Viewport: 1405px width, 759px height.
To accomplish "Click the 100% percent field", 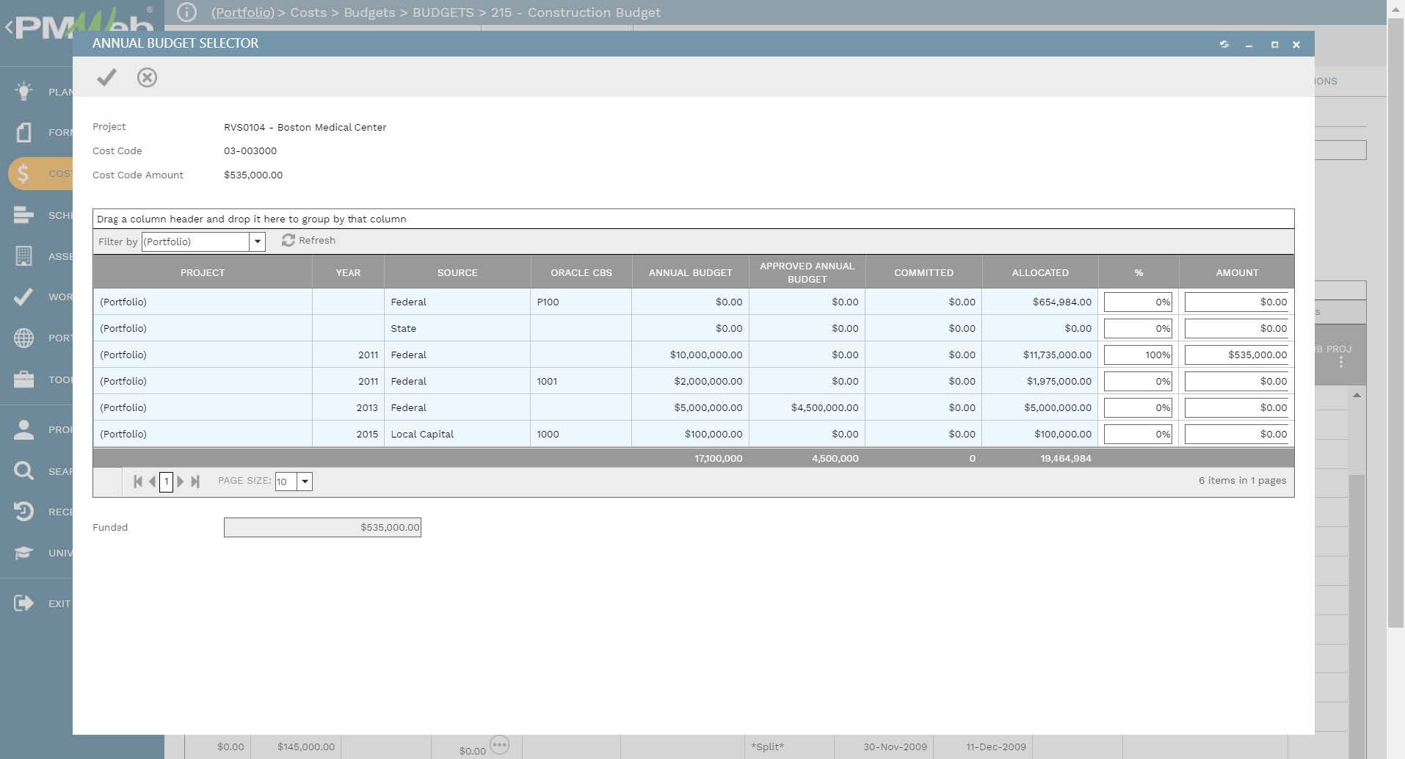I will click(1139, 355).
